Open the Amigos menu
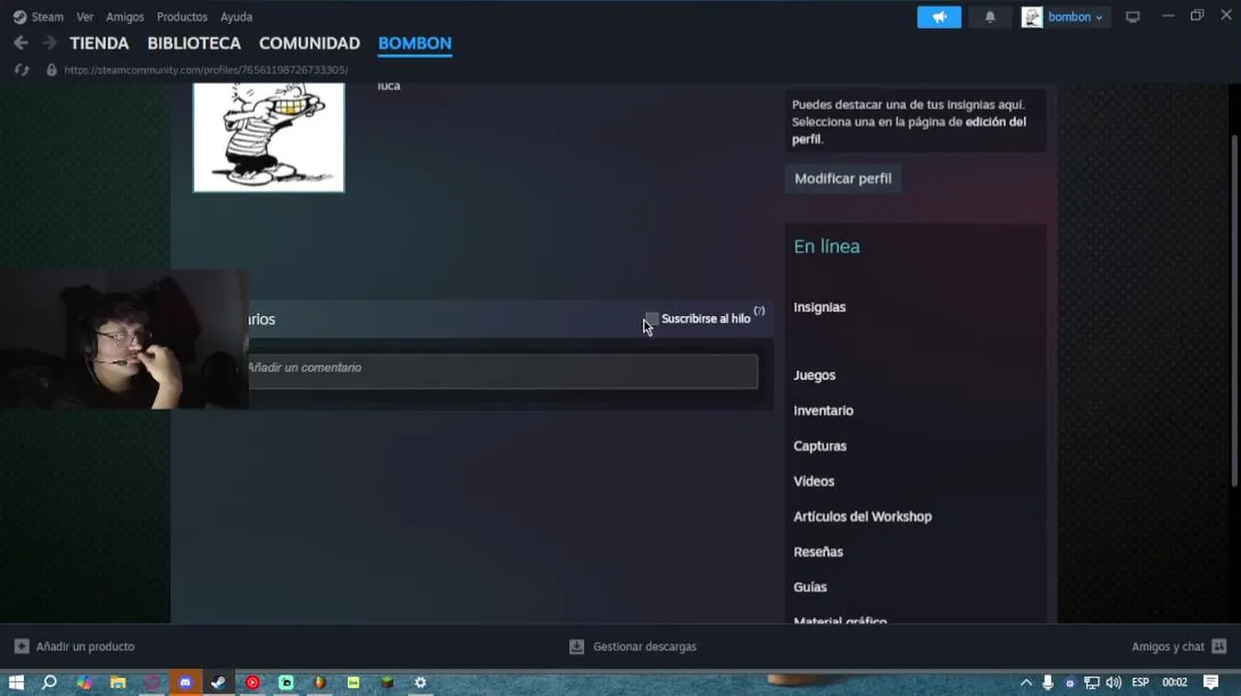 pyautogui.click(x=125, y=16)
